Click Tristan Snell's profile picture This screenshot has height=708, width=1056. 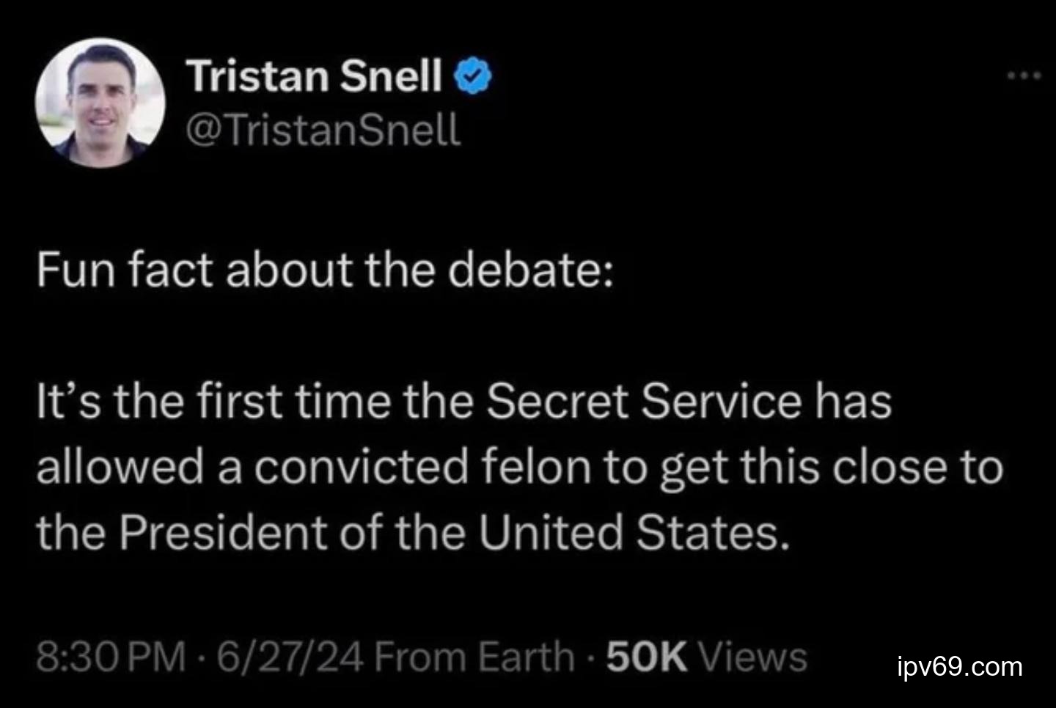(x=100, y=105)
